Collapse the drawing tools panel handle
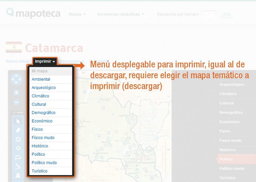This screenshot has width=256, height=182. tap(18, 112)
